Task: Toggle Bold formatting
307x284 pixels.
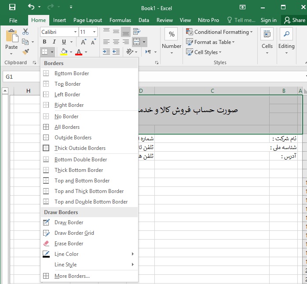Action: pos(44,42)
